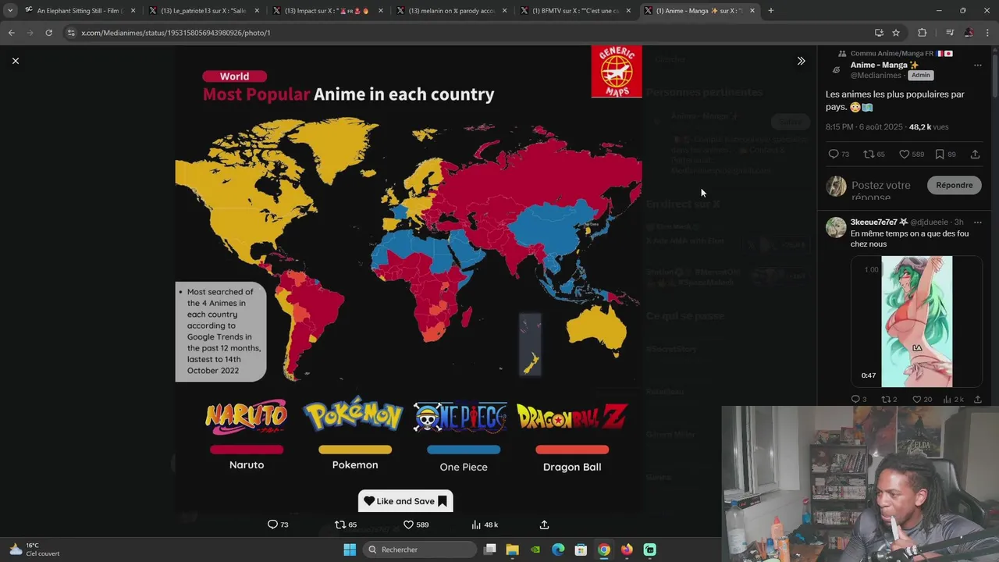Click the site info icon left of the URL

(71, 33)
